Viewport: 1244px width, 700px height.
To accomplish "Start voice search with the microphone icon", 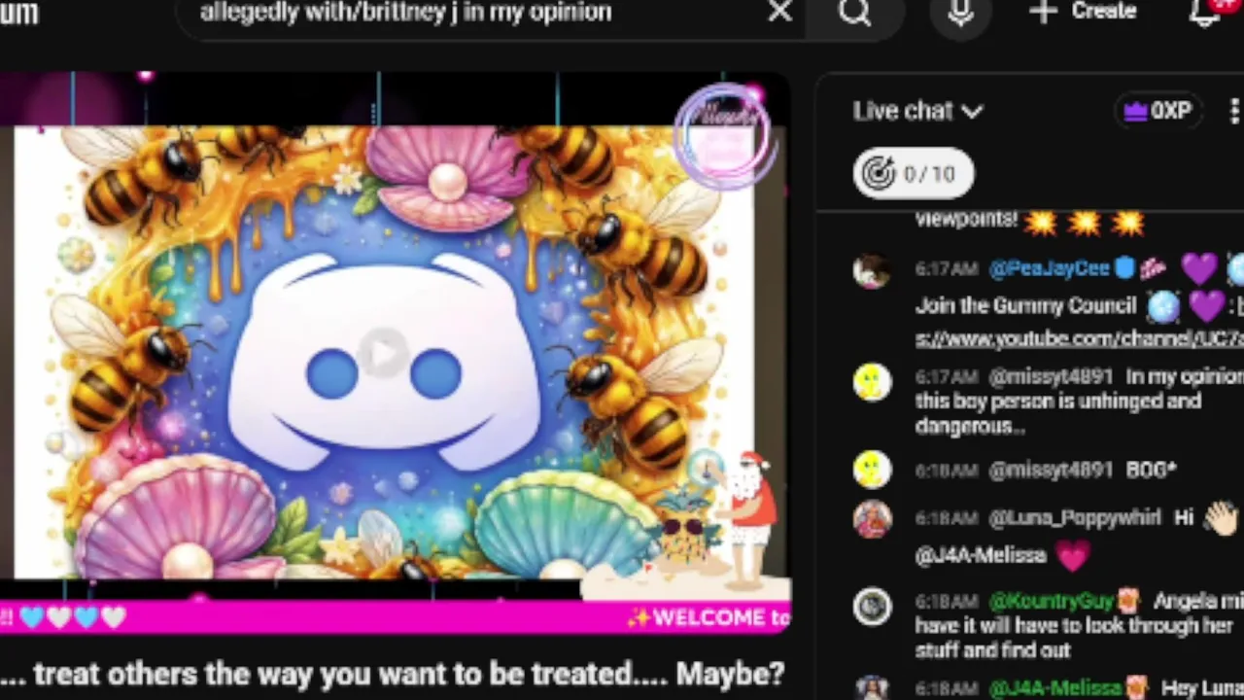I will [x=960, y=13].
